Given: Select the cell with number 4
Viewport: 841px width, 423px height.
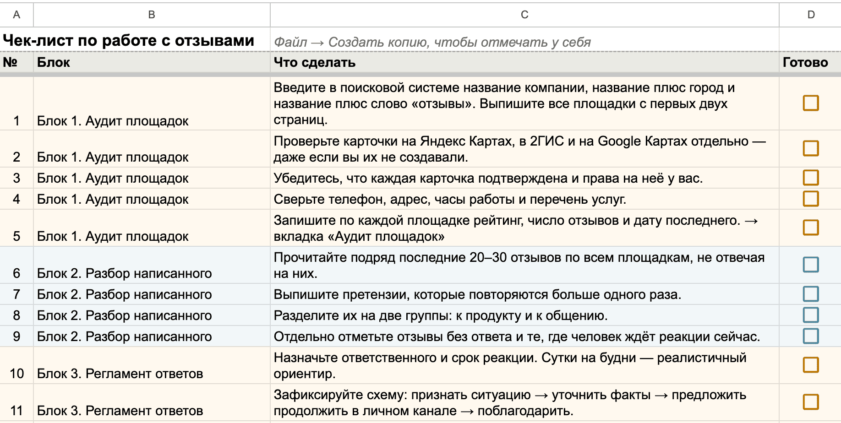Looking at the screenshot, I should (16, 199).
